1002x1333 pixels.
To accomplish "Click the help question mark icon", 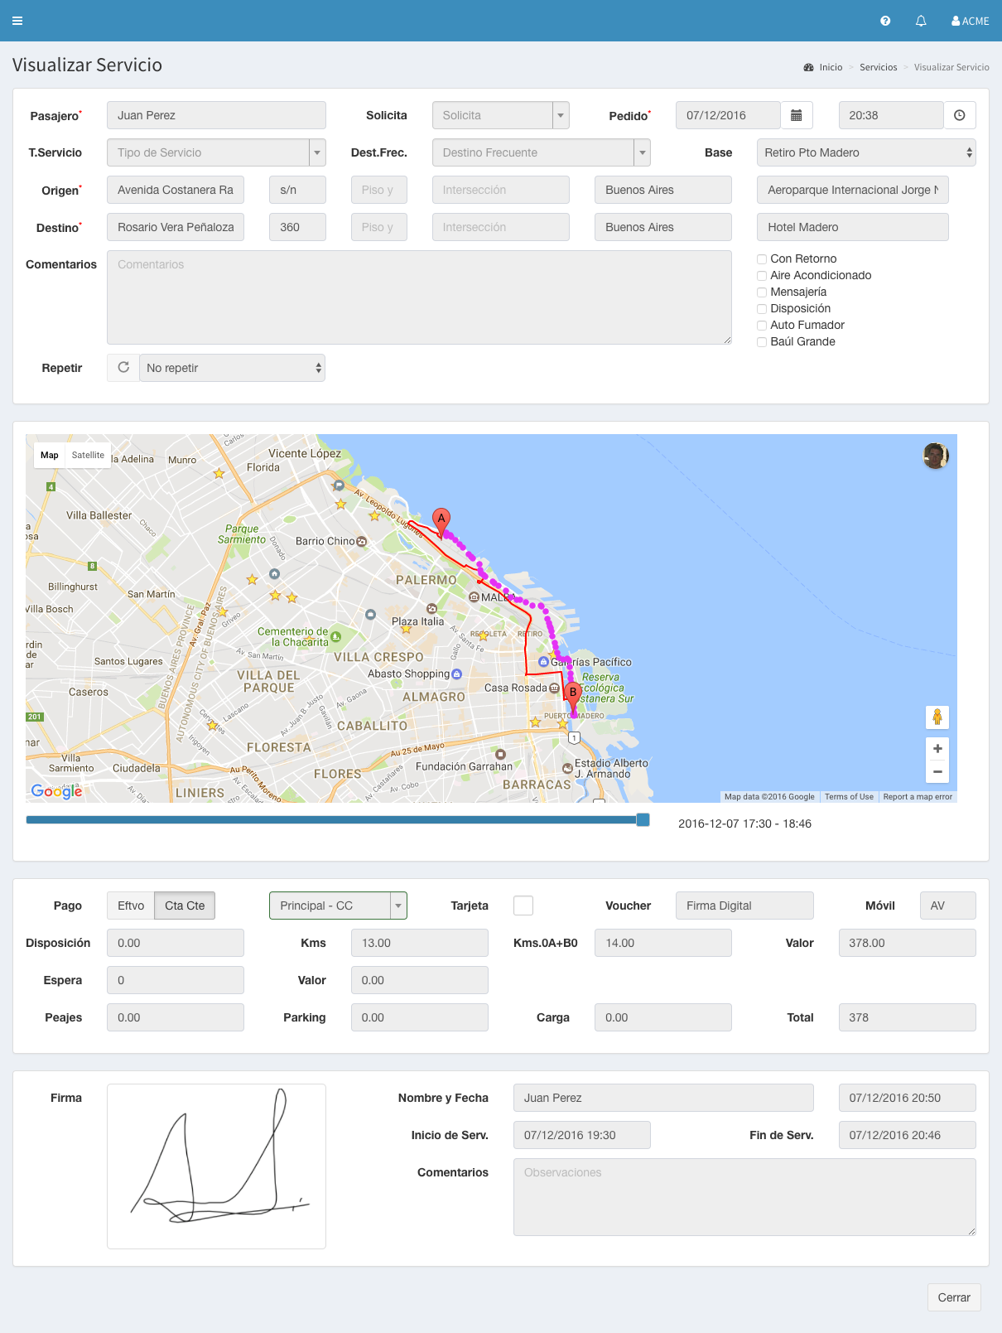I will pyautogui.click(x=885, y=21).
